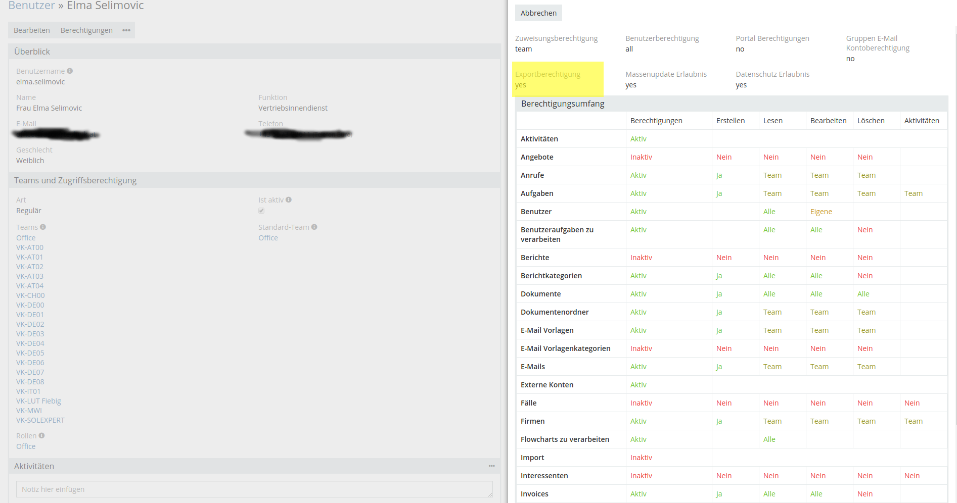Open the VK-AT00 team link
Screen dimensions: 957x503
click(x=30, y=247)
